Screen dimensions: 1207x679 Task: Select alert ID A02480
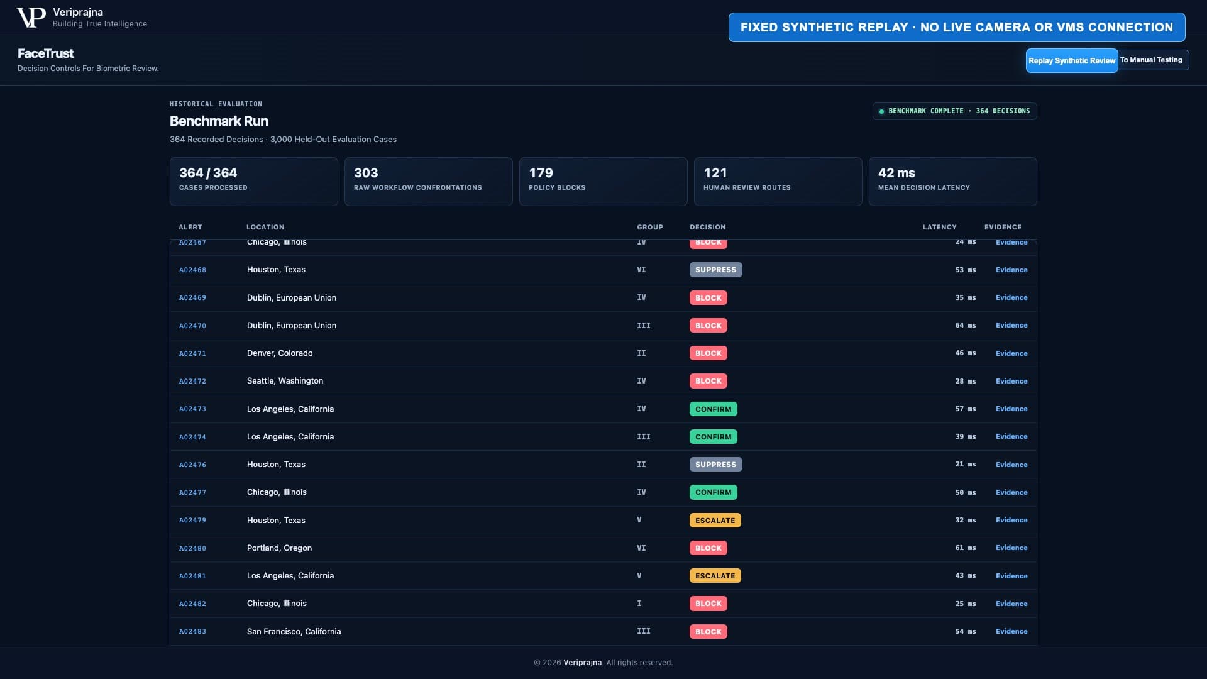(x=192, y=548)
